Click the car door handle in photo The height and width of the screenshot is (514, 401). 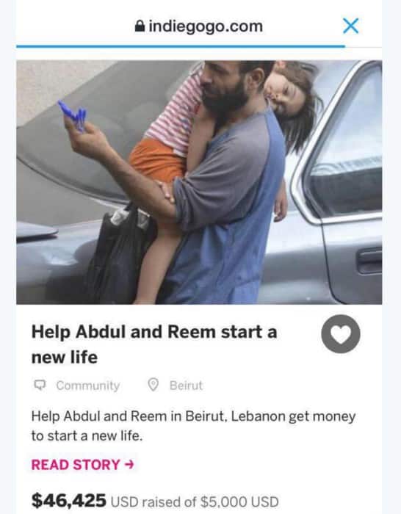coord(370,261)
